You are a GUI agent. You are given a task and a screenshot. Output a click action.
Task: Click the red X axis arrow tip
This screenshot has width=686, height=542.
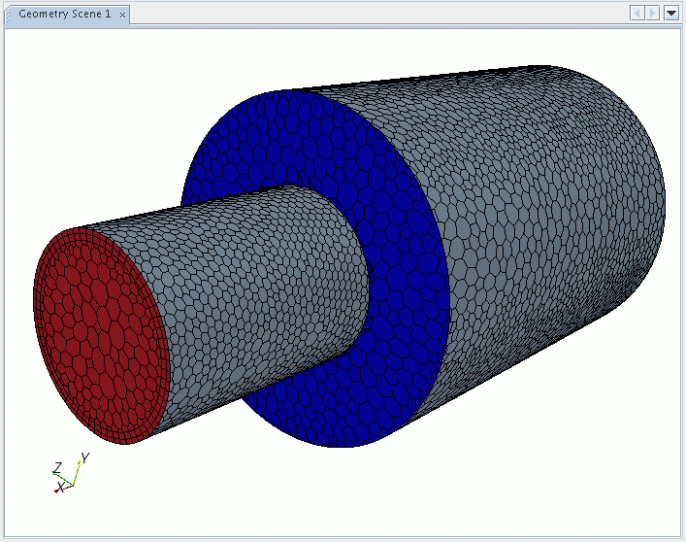pos(57,491)
